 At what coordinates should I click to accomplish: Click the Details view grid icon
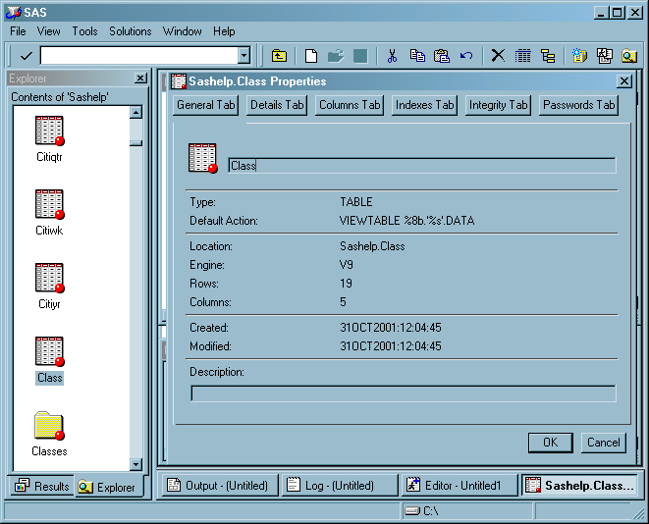tap(522, 55)
